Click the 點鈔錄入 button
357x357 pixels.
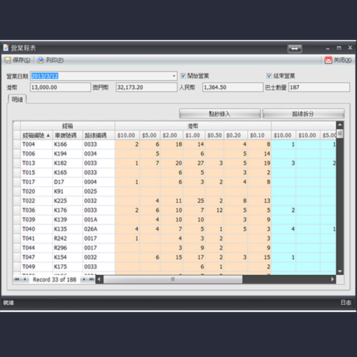pos(220,114)
